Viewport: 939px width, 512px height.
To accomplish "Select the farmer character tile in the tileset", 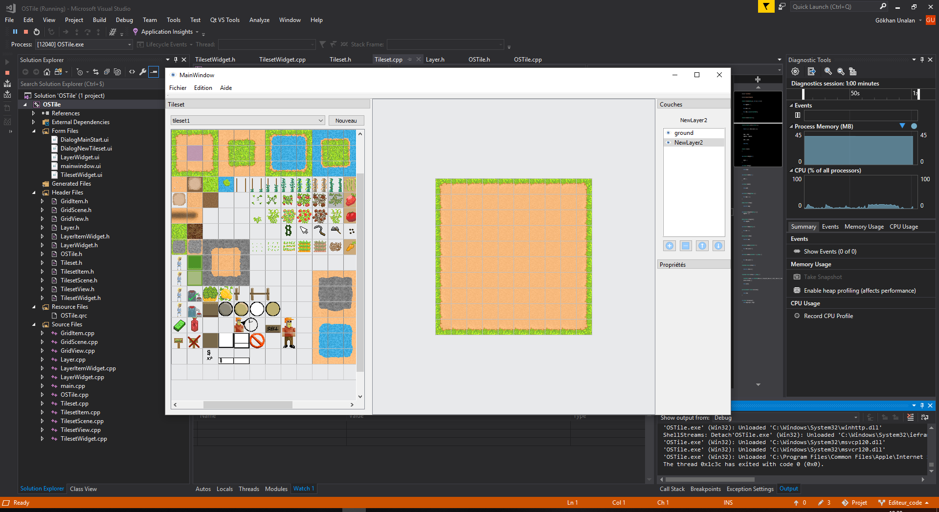I will pos(289,332).
